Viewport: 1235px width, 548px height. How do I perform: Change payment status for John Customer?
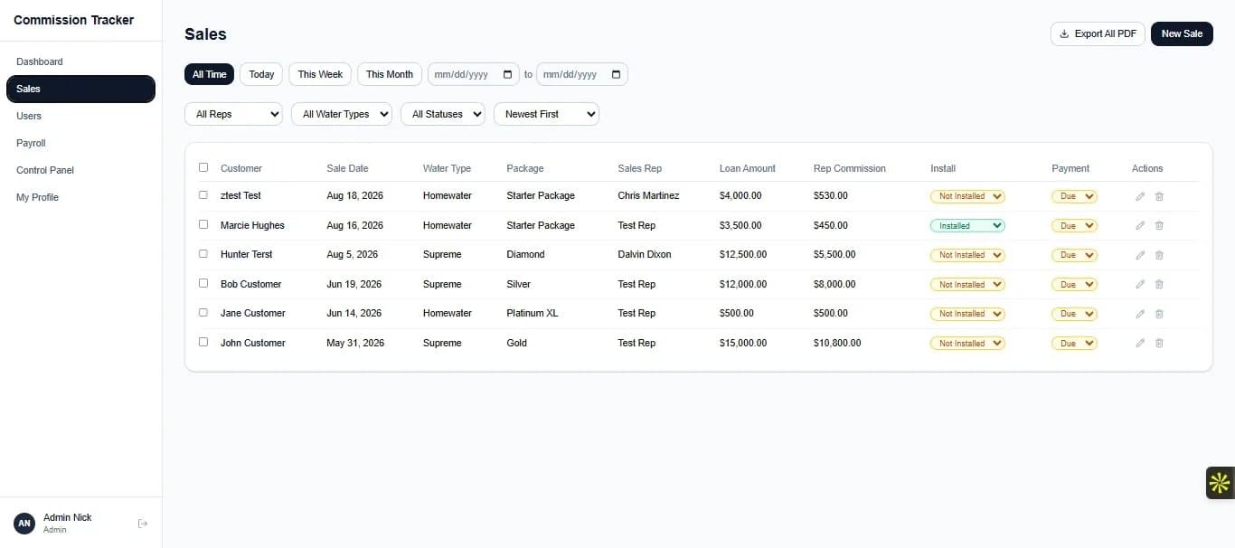point(1074,343)
